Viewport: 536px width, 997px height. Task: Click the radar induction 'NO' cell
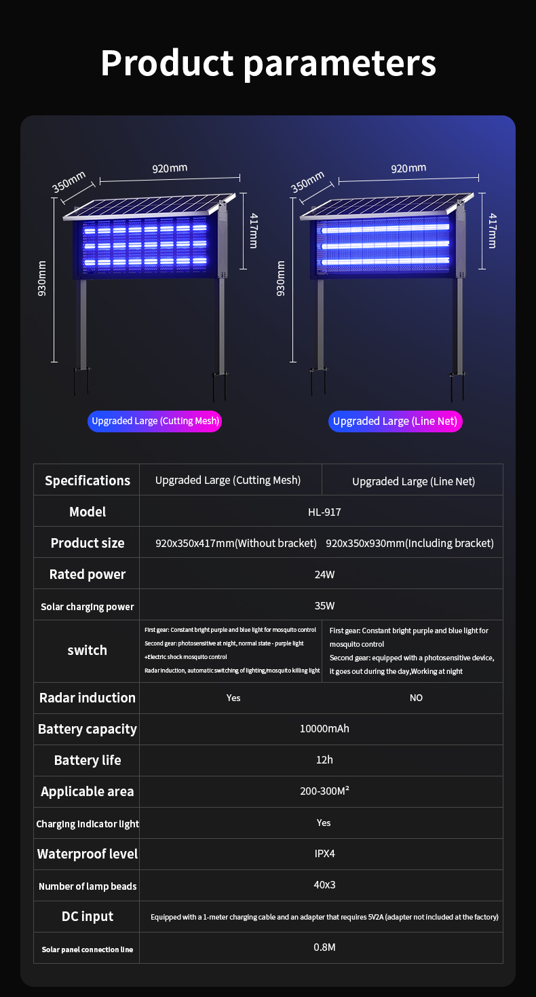[416, 698]
